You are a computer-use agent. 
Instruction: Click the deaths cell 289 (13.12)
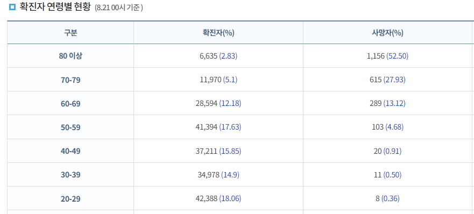point(387,104)
